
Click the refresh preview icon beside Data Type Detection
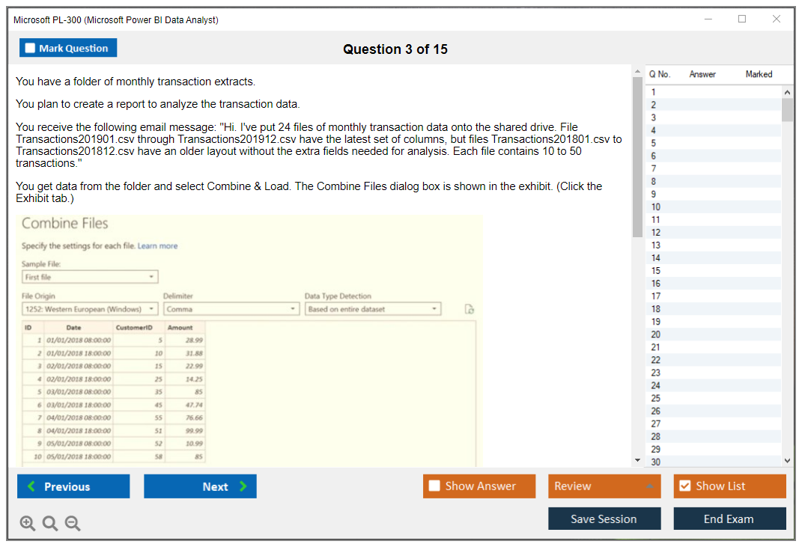pyautogui.click(x=469, y=308)
